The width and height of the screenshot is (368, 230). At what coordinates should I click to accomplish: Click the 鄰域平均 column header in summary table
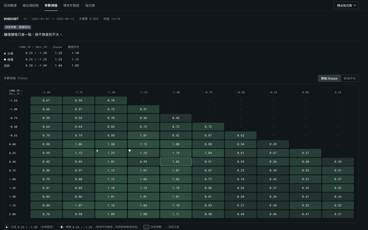pyautogui.click(x=74, y=47)
